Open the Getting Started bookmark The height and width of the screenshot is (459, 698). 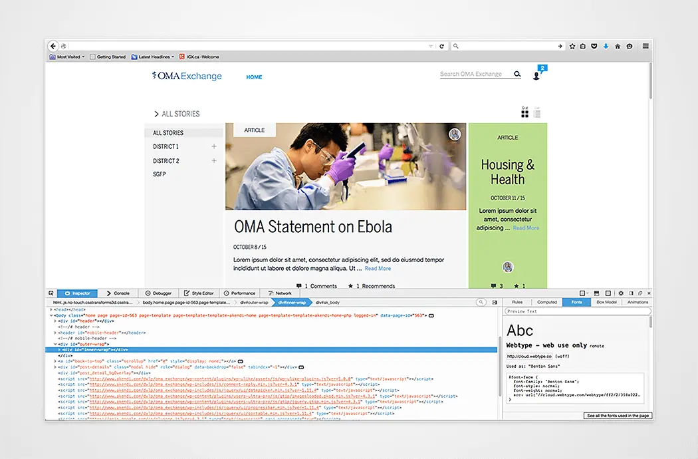108,57
